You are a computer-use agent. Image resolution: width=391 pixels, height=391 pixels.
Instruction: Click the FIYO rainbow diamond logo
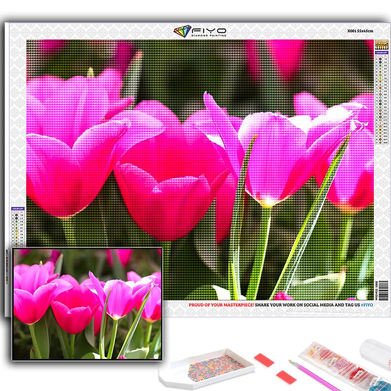tap(181, 32)
